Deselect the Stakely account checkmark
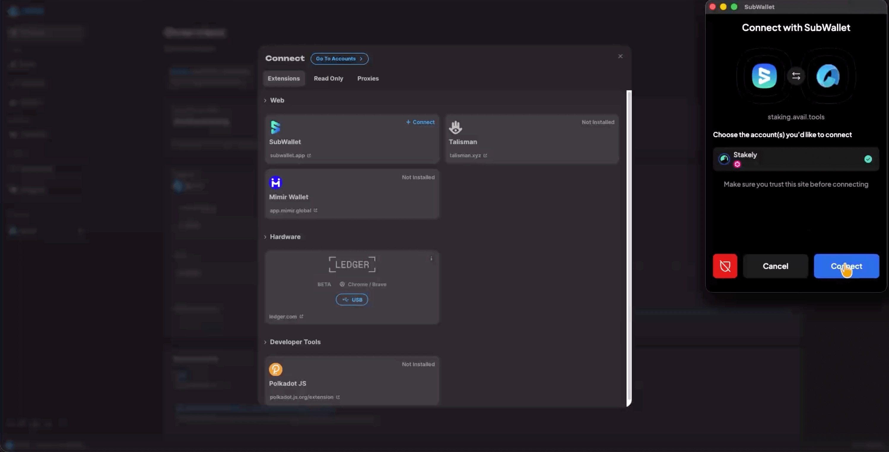Viewport: 889px width, 452px height. [868, 159]
